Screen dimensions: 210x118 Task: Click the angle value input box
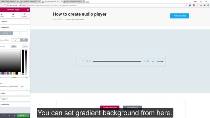click(24, 87)
